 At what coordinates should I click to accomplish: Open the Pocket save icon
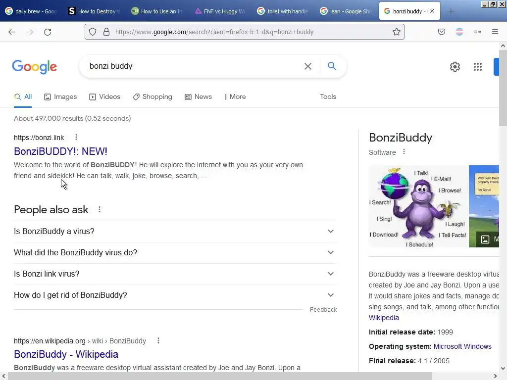(442, 32)
